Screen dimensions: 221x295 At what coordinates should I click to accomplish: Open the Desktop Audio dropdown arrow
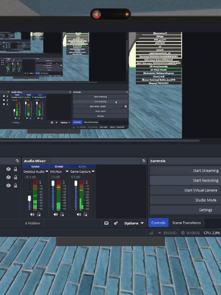[47, 171]
